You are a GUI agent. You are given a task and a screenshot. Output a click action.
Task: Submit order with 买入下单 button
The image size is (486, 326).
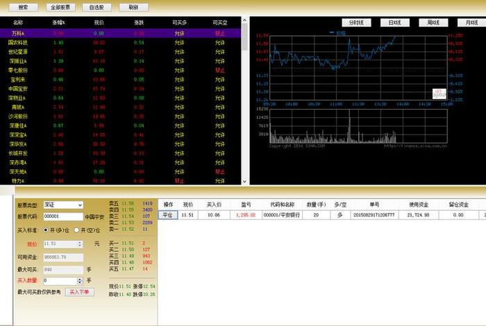click(80, 292)
